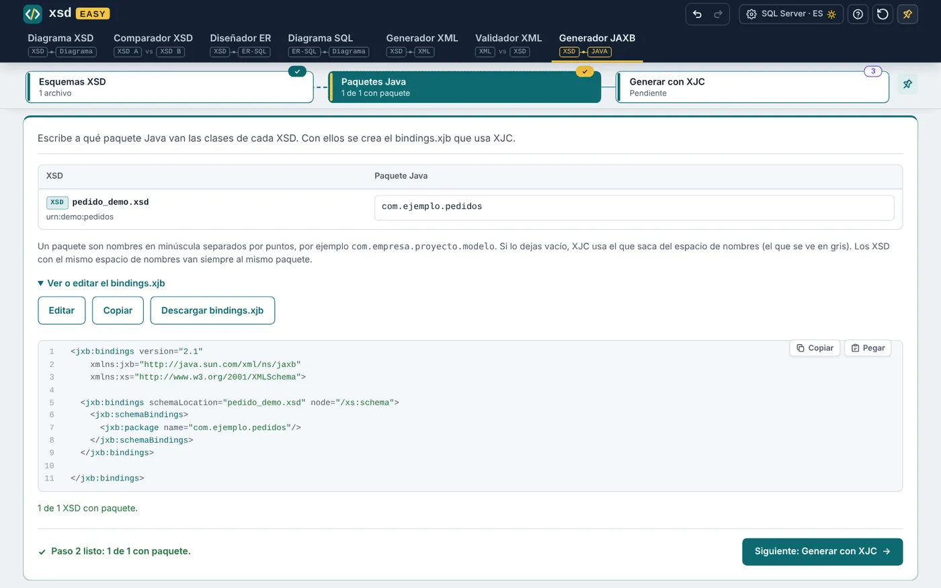This screenshot has width=941, height=588.
Task: Download bindings.xjb file
Action: 212,310
